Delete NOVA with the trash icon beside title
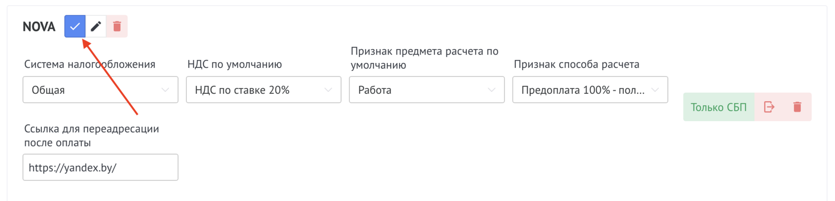This screenshot has width=835, height=201. point(117,26)
